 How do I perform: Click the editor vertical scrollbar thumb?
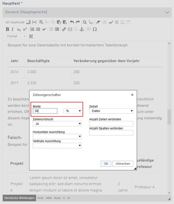tap(169, 117)
